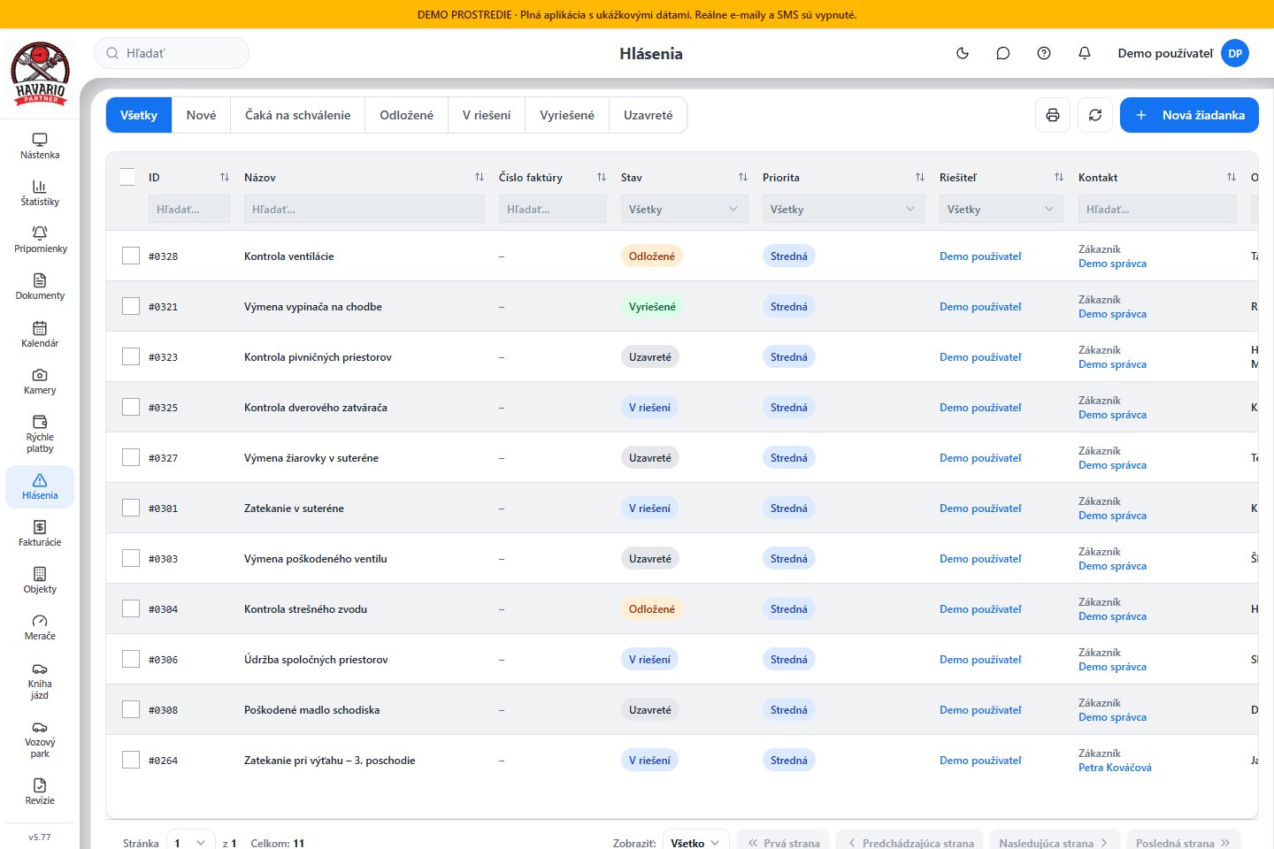Select row #0321 checkbox
Screen dimensions: 1274x849
tap(131, 306)
